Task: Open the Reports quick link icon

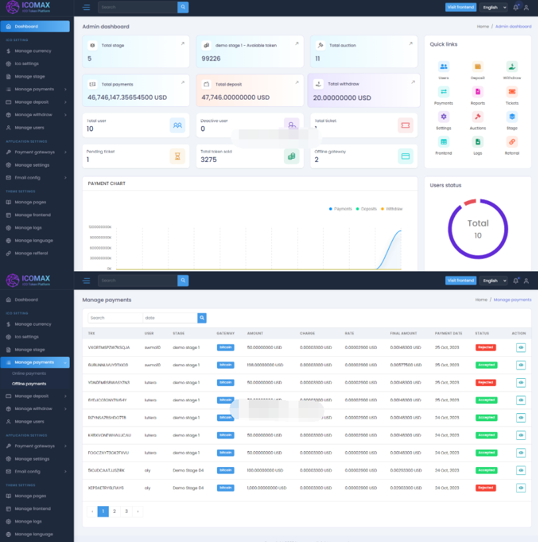Action: click(478, 92)
